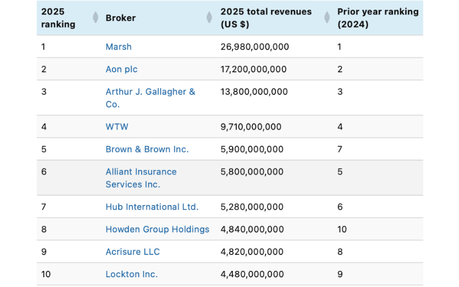Screen dimensions: 459x287
Task: Click prior year ranking 7 in Brown & Brown row
Action: pos(340,149)
